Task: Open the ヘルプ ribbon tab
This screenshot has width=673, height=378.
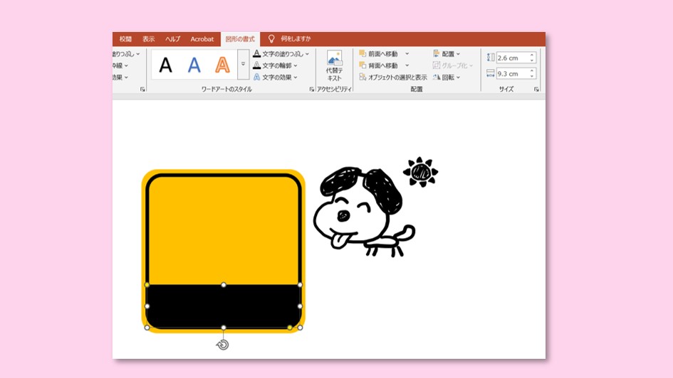Action: pos(172,39)
